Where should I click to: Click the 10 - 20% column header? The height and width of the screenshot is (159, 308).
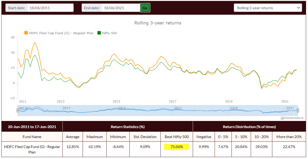261,137
